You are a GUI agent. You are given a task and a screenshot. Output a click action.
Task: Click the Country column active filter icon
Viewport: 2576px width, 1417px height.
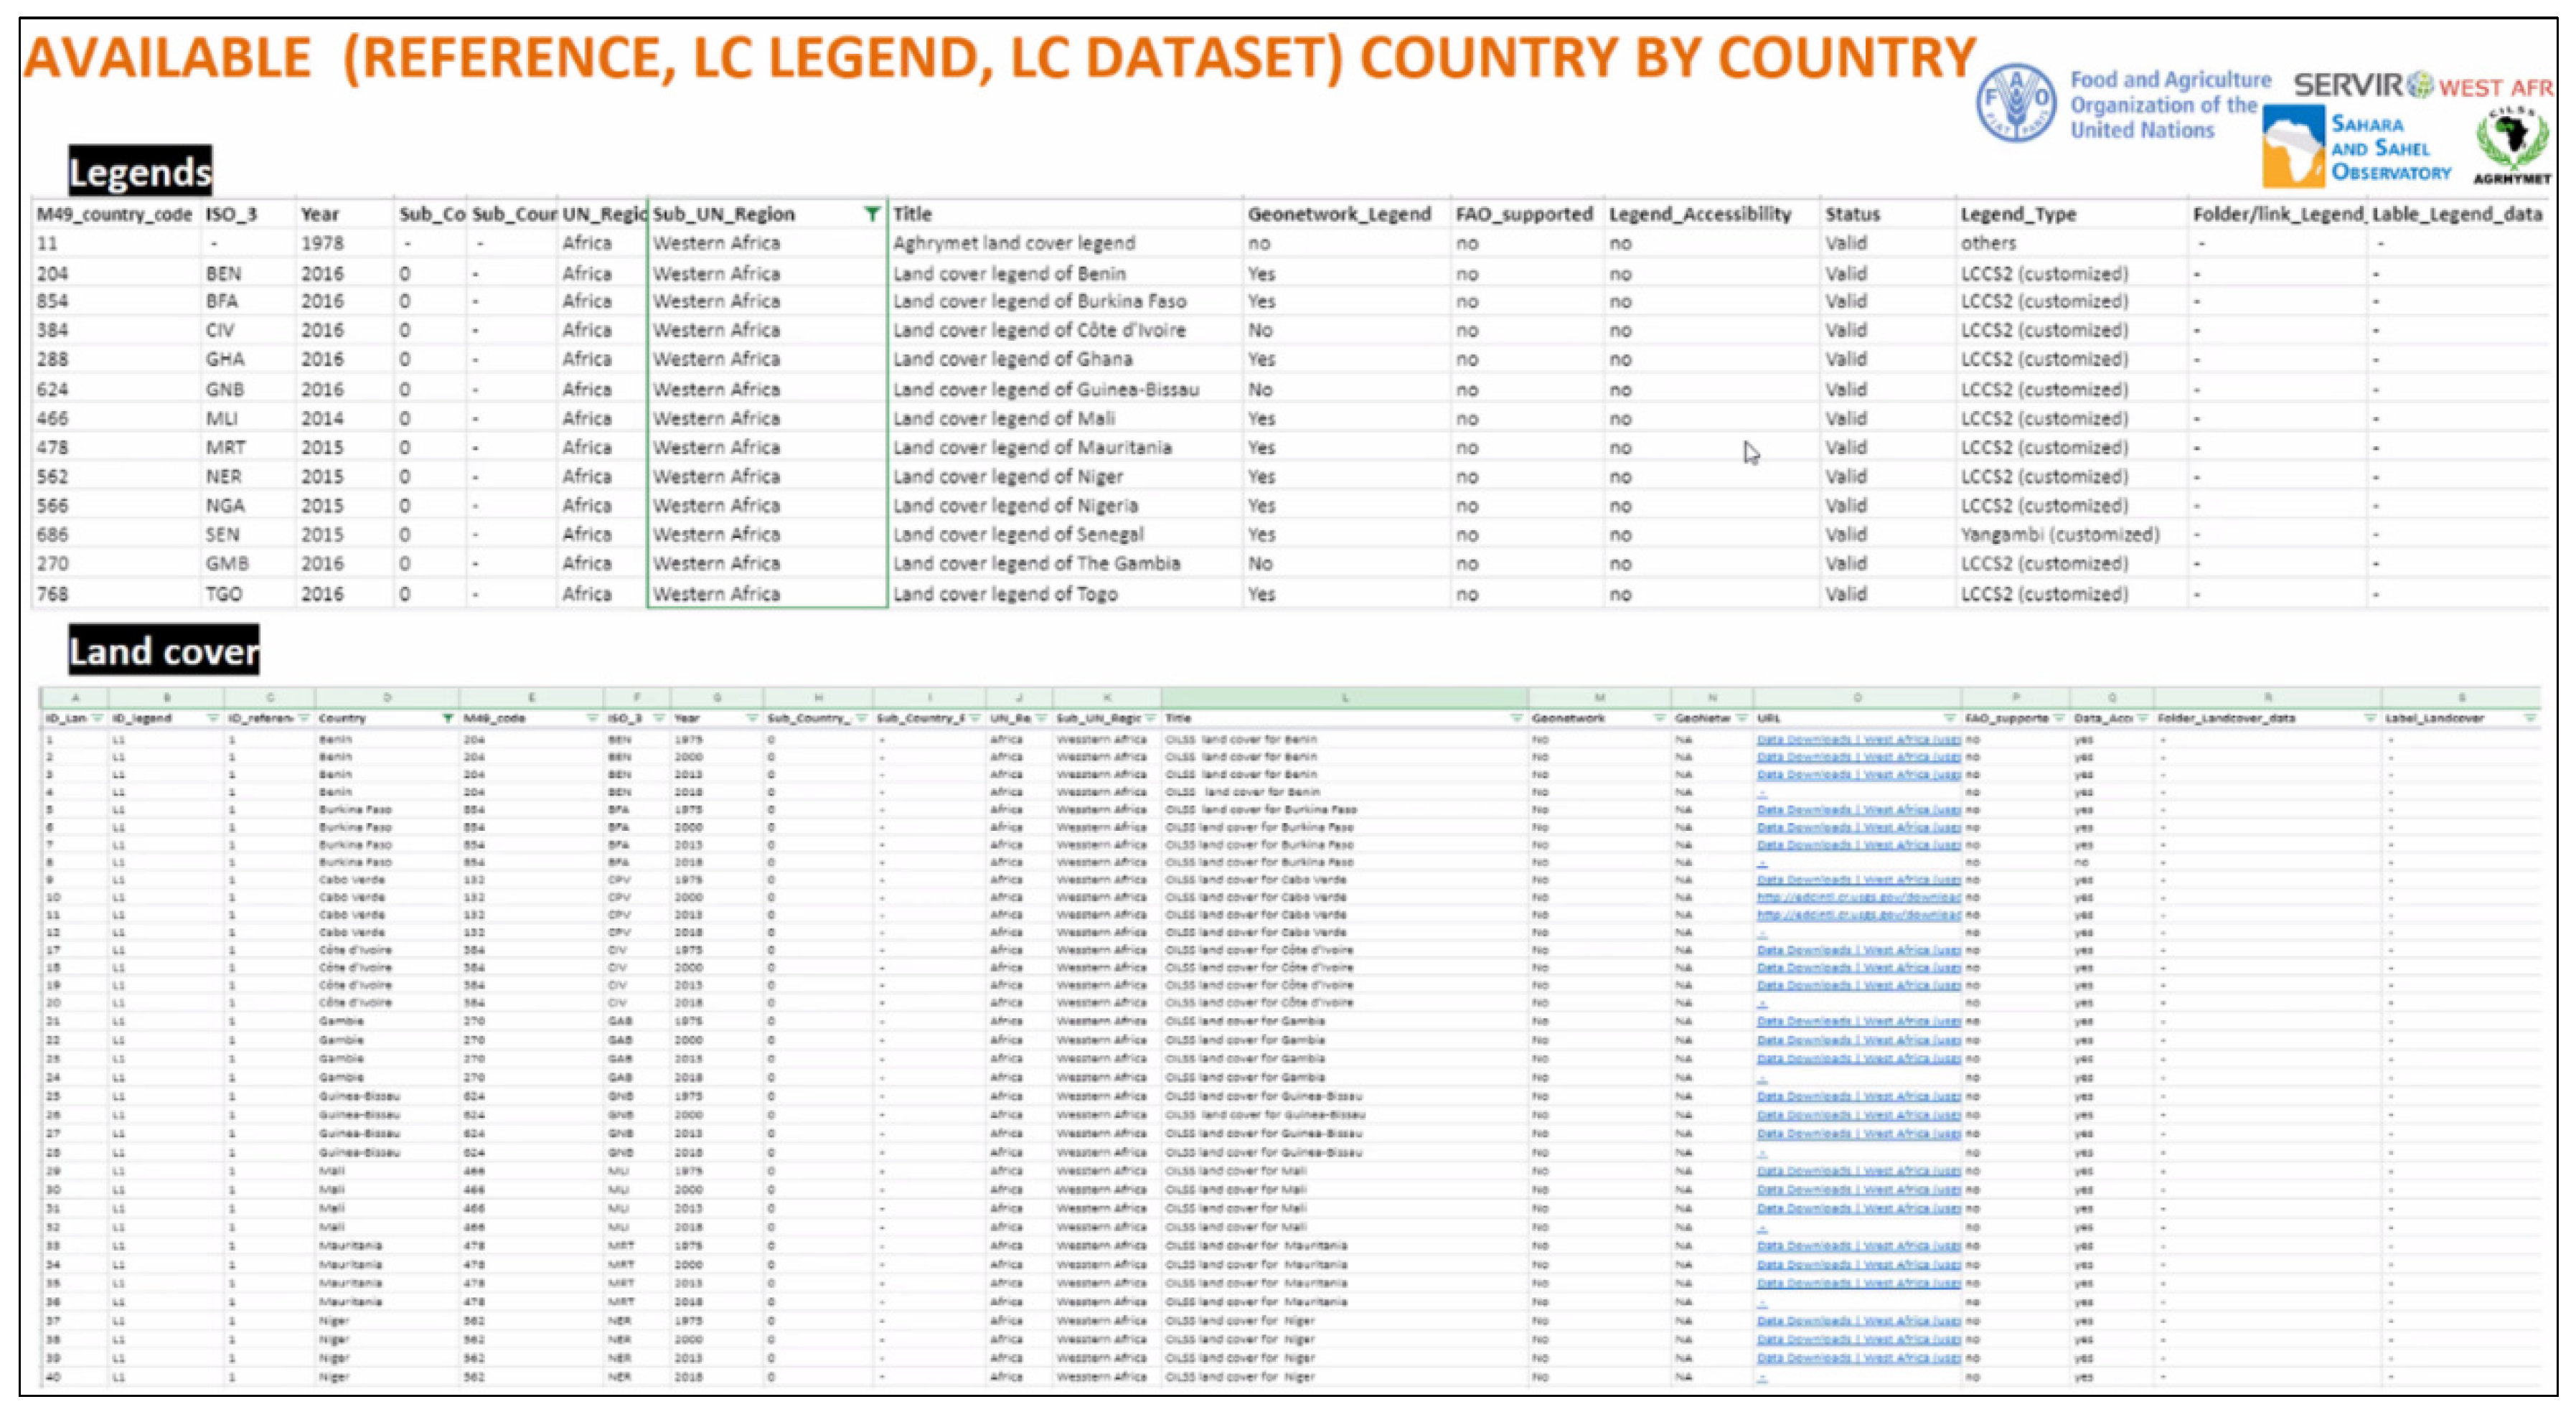pyautogui.click(x=448, y=718)
